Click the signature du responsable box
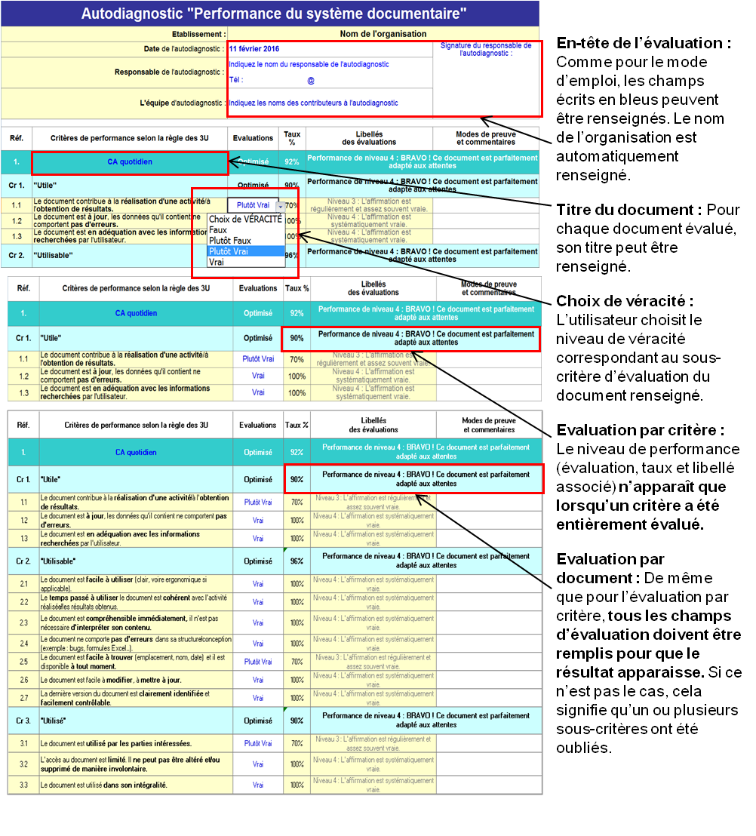 click(486, 79)
